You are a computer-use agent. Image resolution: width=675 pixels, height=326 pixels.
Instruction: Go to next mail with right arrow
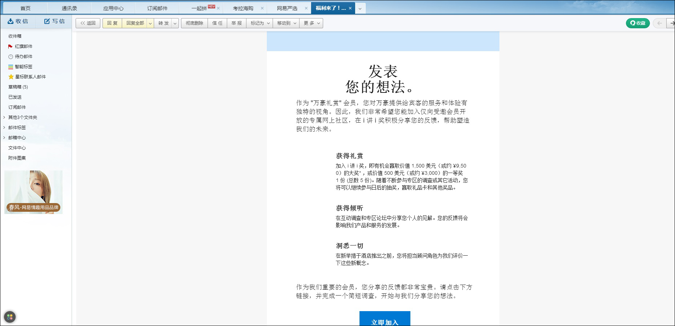[671, 23]
